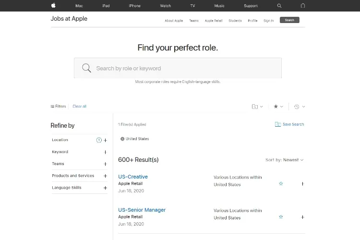The width and height of the screenshot is (360, 240).
Task: Go to About Apple page
Action: (174, 21)
